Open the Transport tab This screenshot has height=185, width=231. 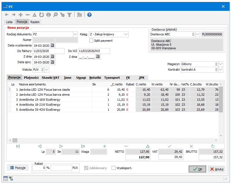(x=112, y=78)
